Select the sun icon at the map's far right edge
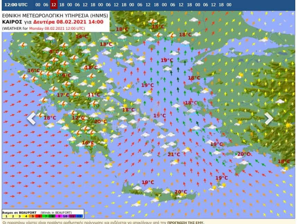The width and height of the screenshot is (297, 224). pyautogui.click(x=288, y=125)
